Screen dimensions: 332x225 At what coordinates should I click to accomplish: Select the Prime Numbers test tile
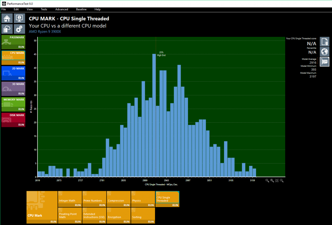tap(94, 199)
